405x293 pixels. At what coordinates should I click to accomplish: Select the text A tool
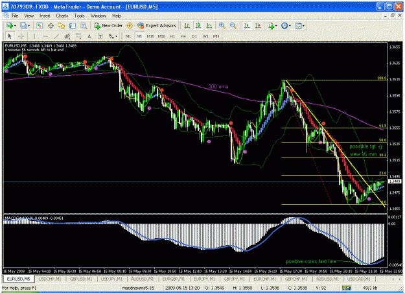(x=89, y=36)
